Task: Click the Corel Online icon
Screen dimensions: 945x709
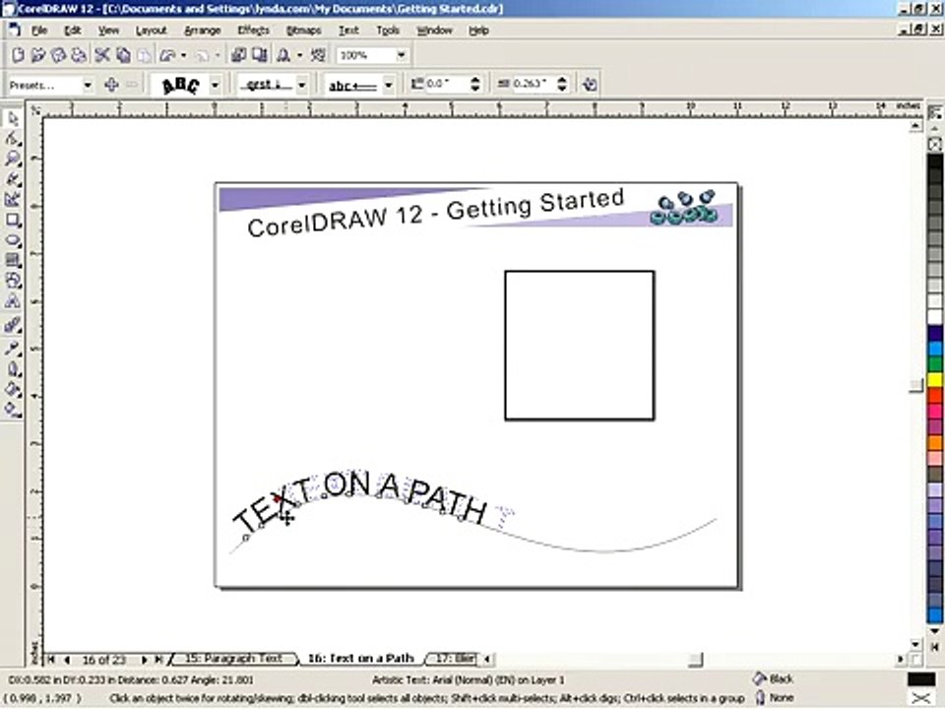Action: [318, 55]
